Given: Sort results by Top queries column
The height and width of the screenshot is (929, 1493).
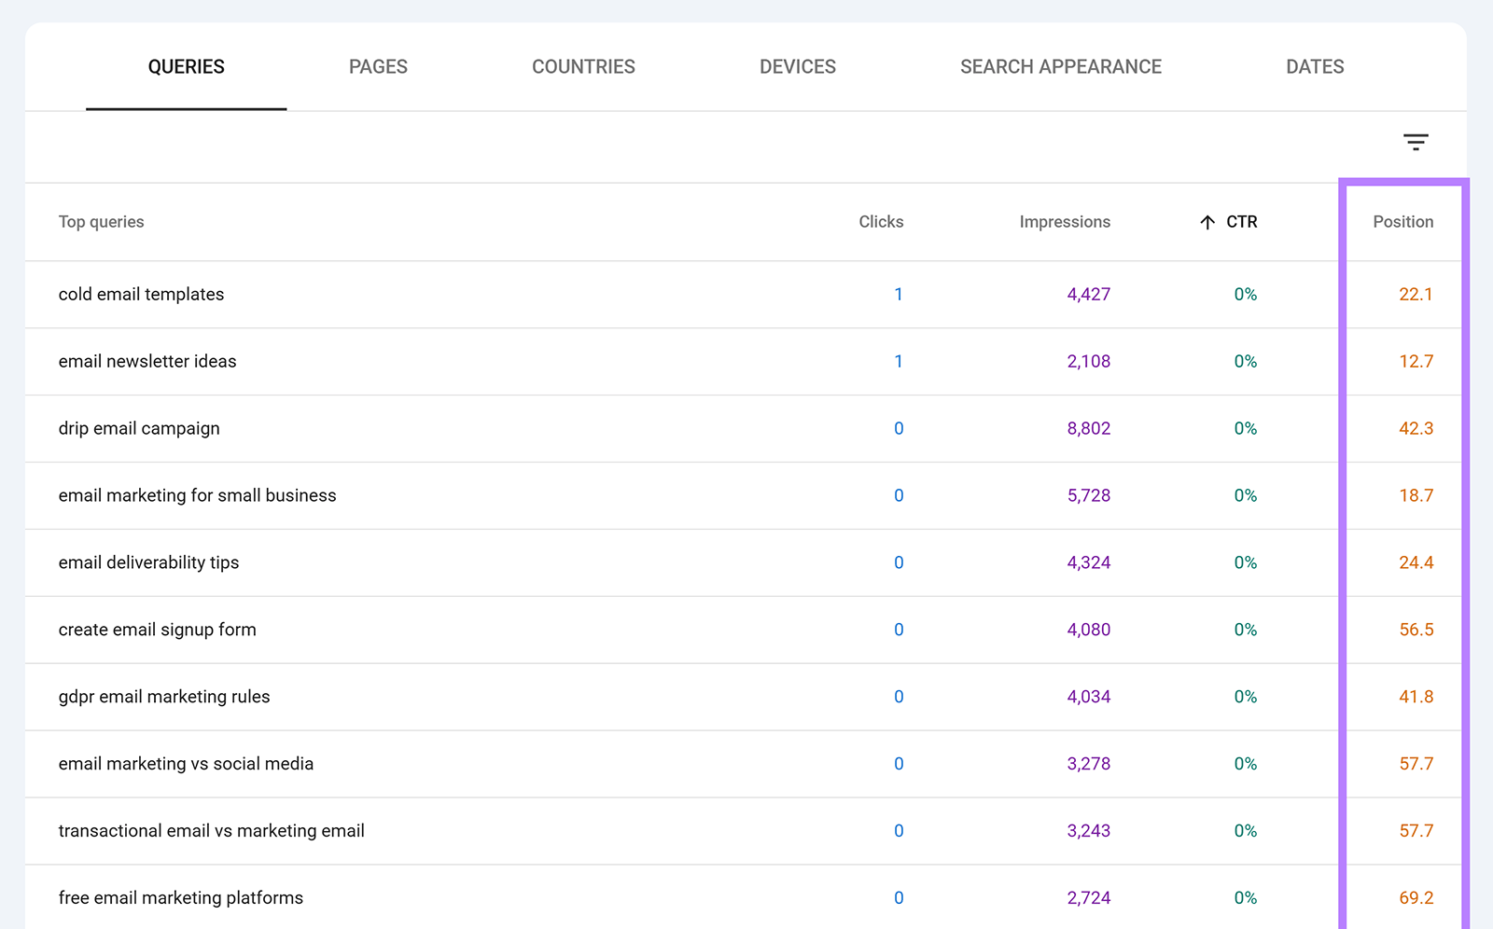Looking at the screenshot, I should pos(101,222).
